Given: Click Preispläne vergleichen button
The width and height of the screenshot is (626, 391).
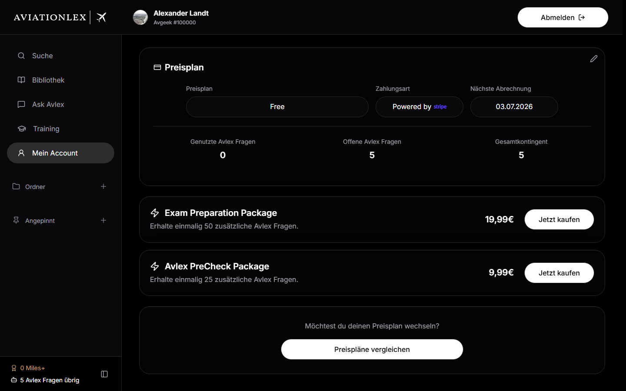Looking at the screenshot, I should pos(372,349).
